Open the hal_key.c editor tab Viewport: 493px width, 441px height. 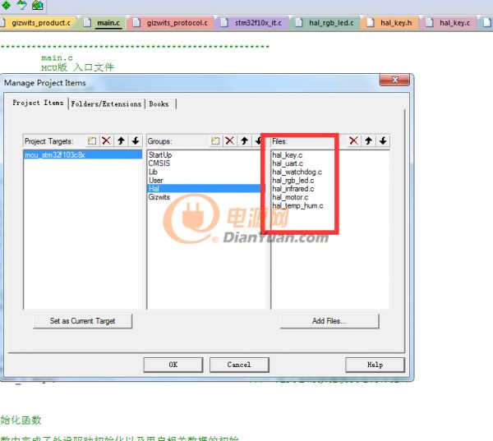pyautogui.click(x=450, y=23)
